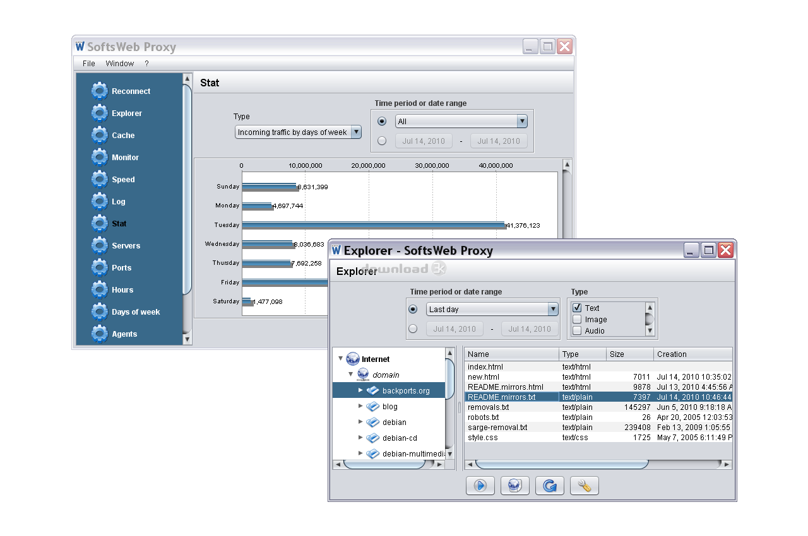Click the gear icon beside Cache
The image size is (808, 536).
99,135
